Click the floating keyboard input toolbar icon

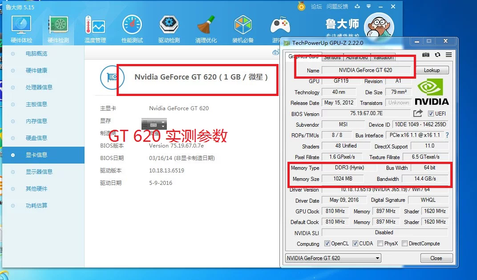(154, 124)
